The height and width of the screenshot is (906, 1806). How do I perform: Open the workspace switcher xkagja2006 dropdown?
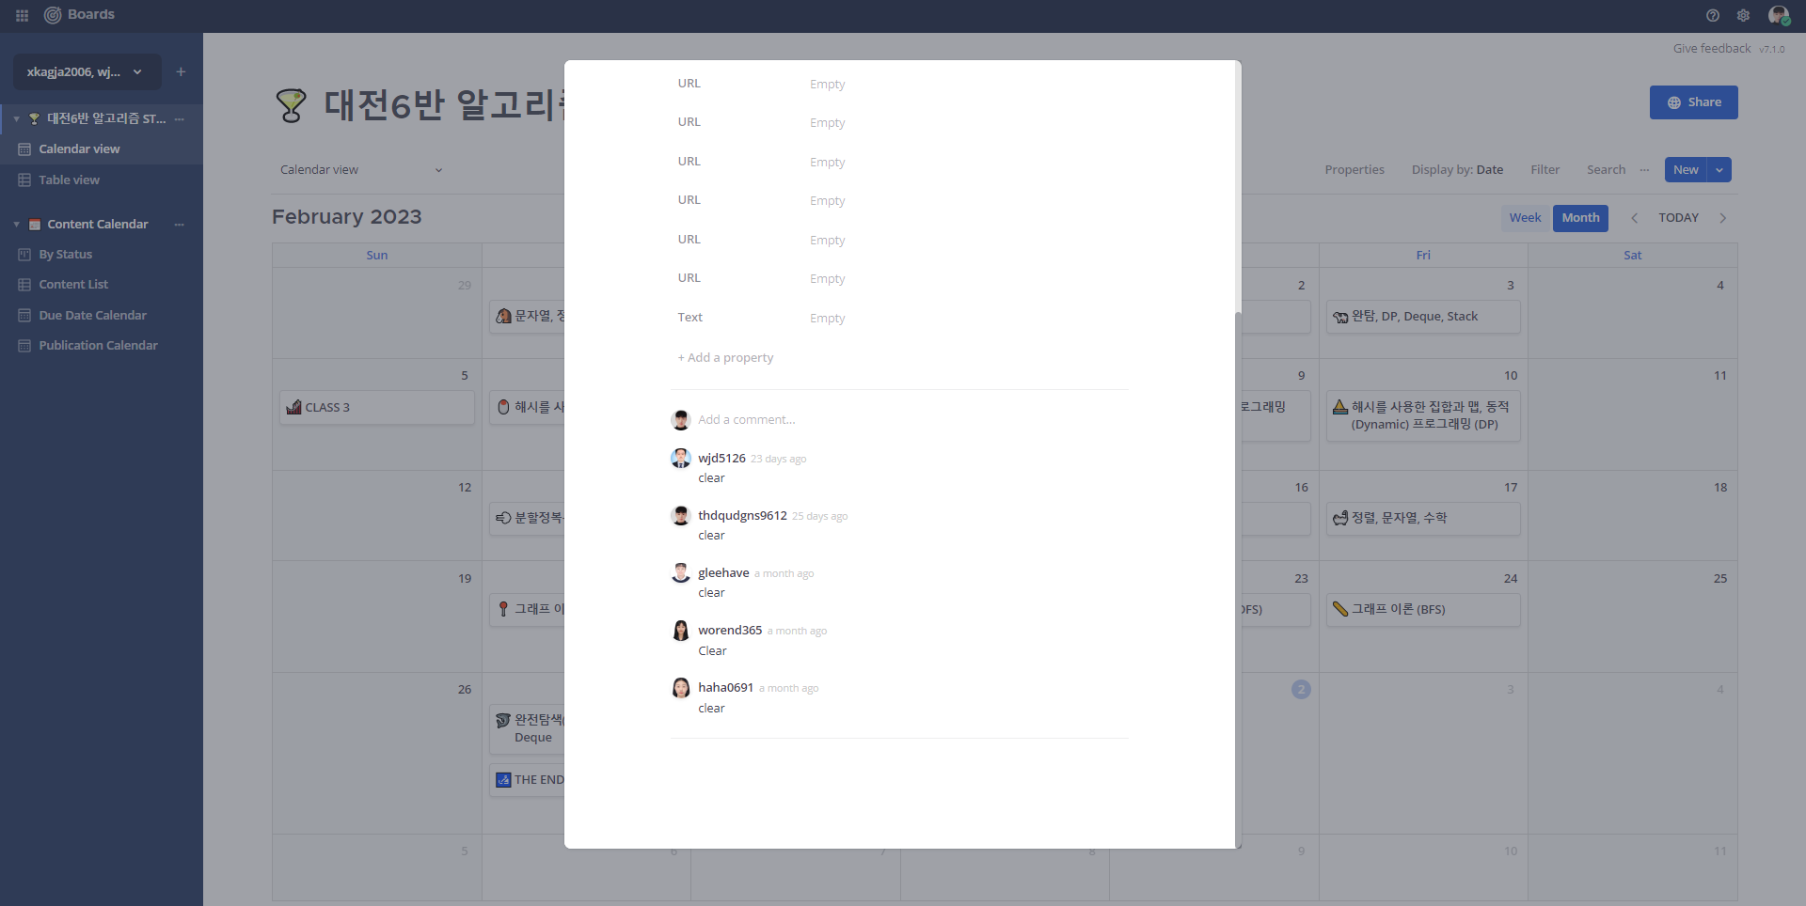[x=87, y=71]
